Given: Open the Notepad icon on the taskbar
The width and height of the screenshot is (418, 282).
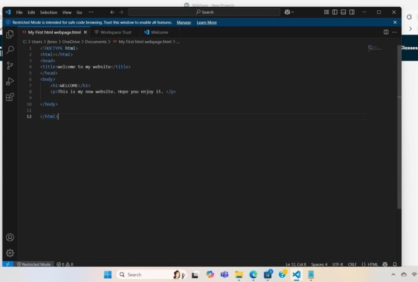Looking at the screenshot, I should pyautogui.click(x=311, y=275).
